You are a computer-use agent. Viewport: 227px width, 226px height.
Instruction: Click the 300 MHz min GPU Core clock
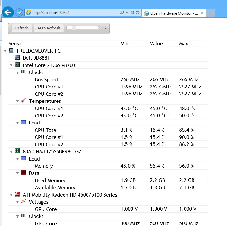point(130,223)
